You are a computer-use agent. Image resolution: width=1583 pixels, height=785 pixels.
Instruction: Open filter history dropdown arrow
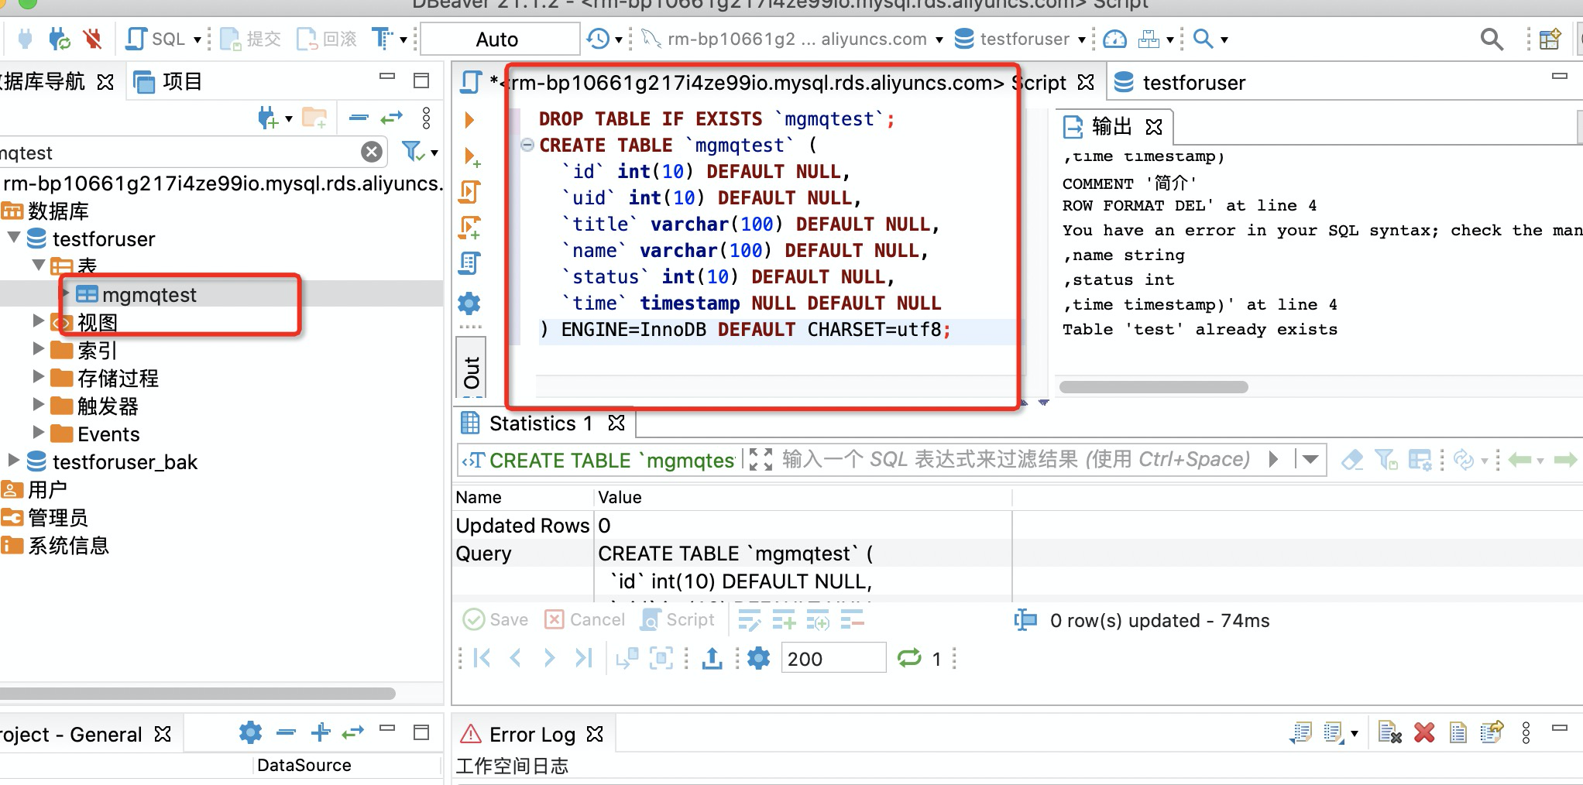coord(1310,460)
